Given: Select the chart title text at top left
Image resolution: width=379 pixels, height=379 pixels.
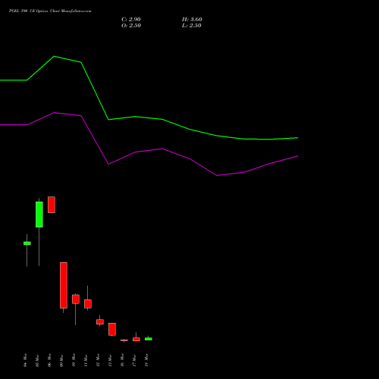Looking at the screenshot, I should (x=50, y=11).
